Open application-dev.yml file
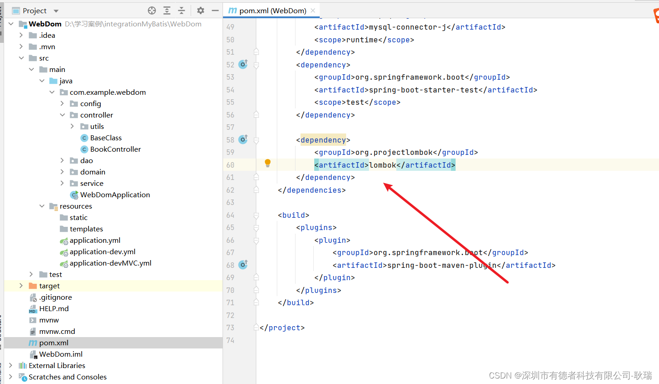This screenshot has height=384, width=659. (103, 251)
